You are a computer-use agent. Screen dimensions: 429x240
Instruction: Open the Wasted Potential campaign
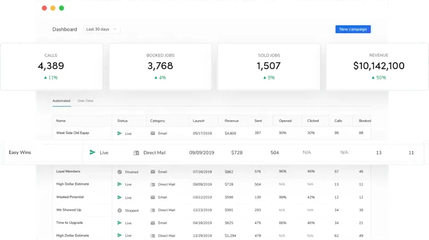click(x=70, y=197)
